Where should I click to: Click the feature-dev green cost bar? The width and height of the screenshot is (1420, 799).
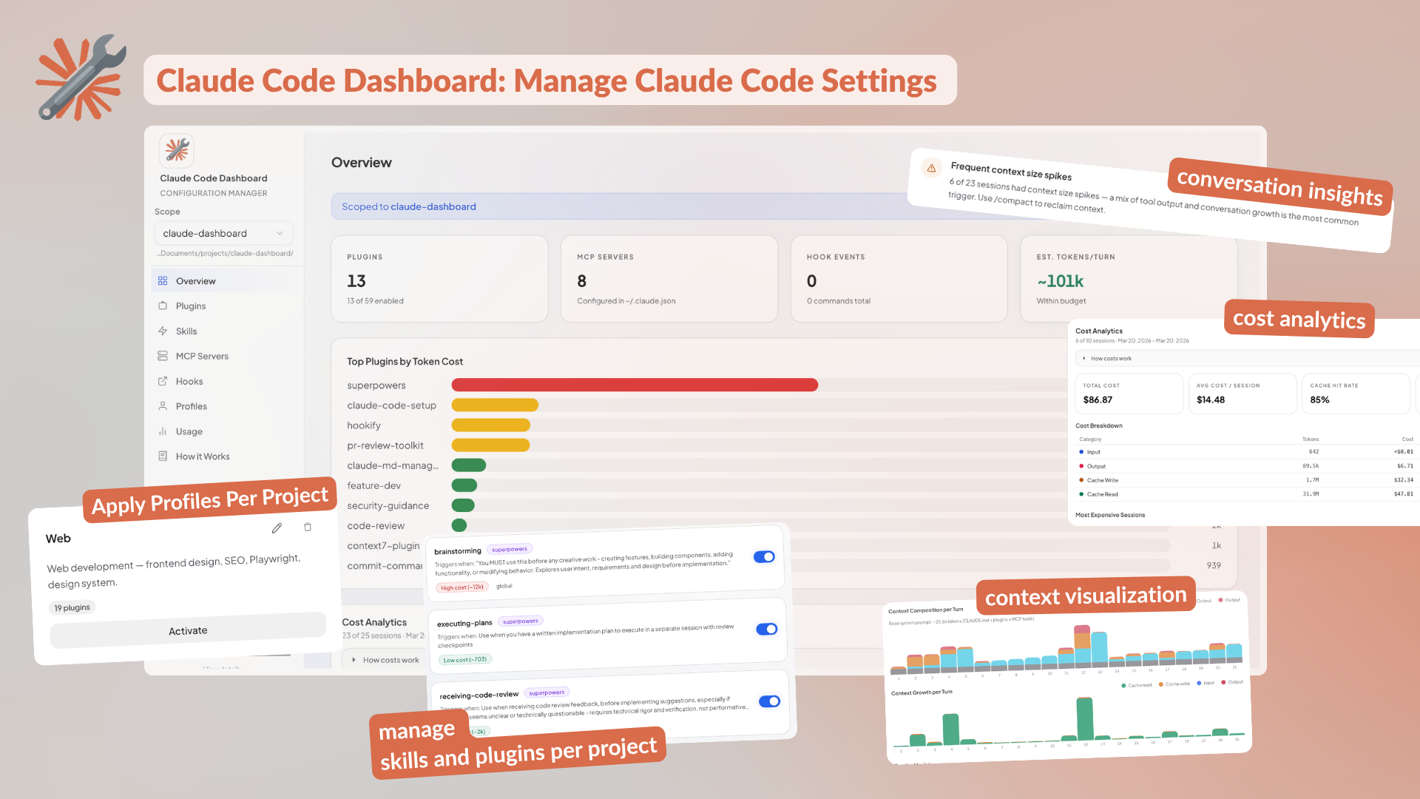point(464,485)
